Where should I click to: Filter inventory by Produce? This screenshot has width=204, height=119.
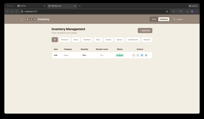coord(65,40)
